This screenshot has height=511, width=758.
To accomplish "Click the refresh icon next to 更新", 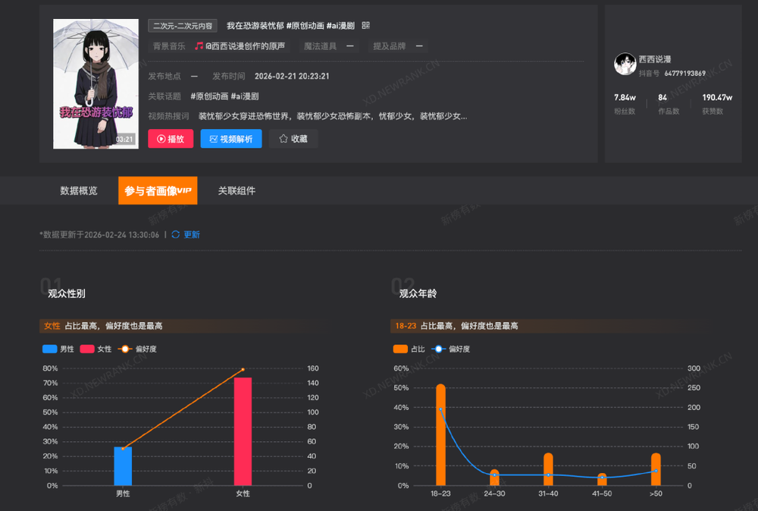I will click(176, 235).
